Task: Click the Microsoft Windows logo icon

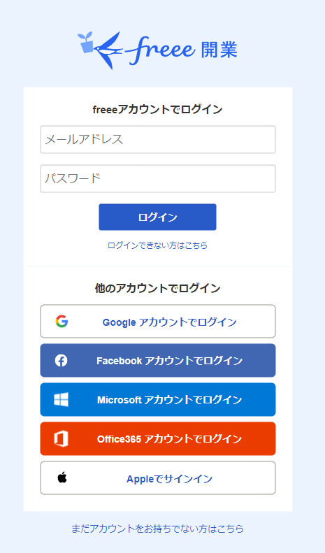Action: click(62, 400)
